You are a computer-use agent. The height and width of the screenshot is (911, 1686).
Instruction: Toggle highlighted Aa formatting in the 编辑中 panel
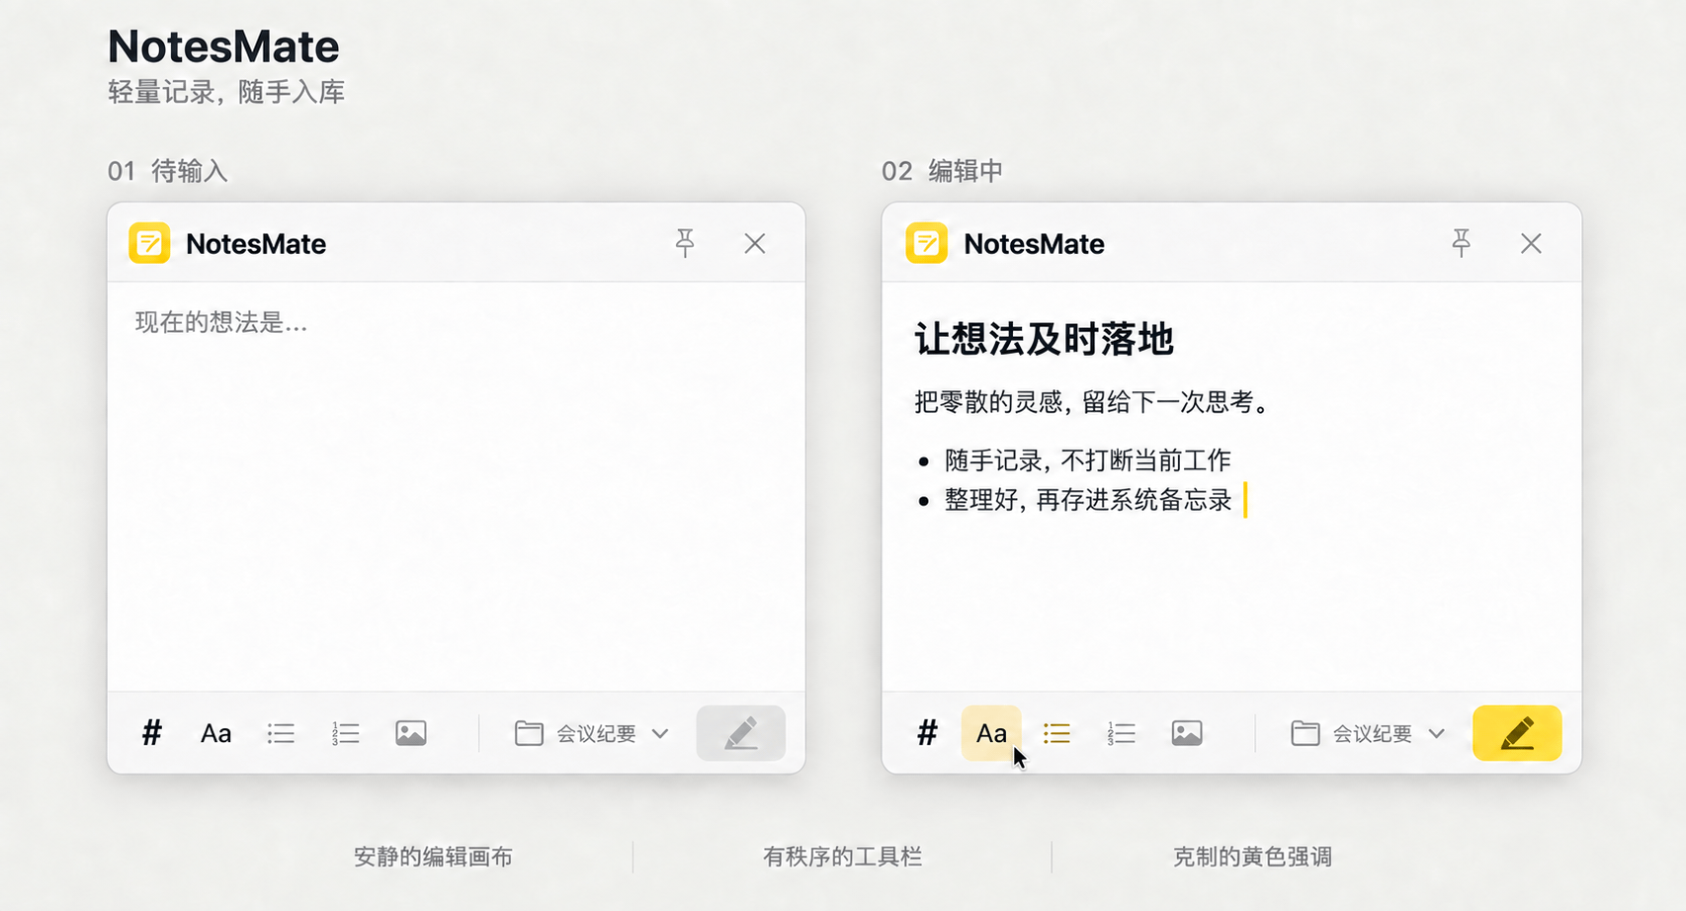click(x=991, y=733)
